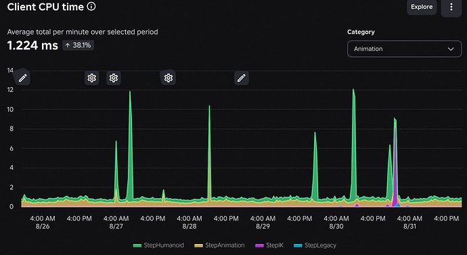The height and width of the screenshot is (255, 467).
Task: Click the 4:00 AM 8/28 axis label
Action: [190, 223]
